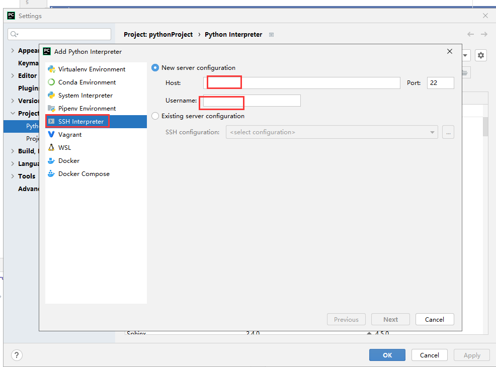Viewport: 496px width, 367px height.
Task: Select New server configuration radio button
Action: pos(155,68)
